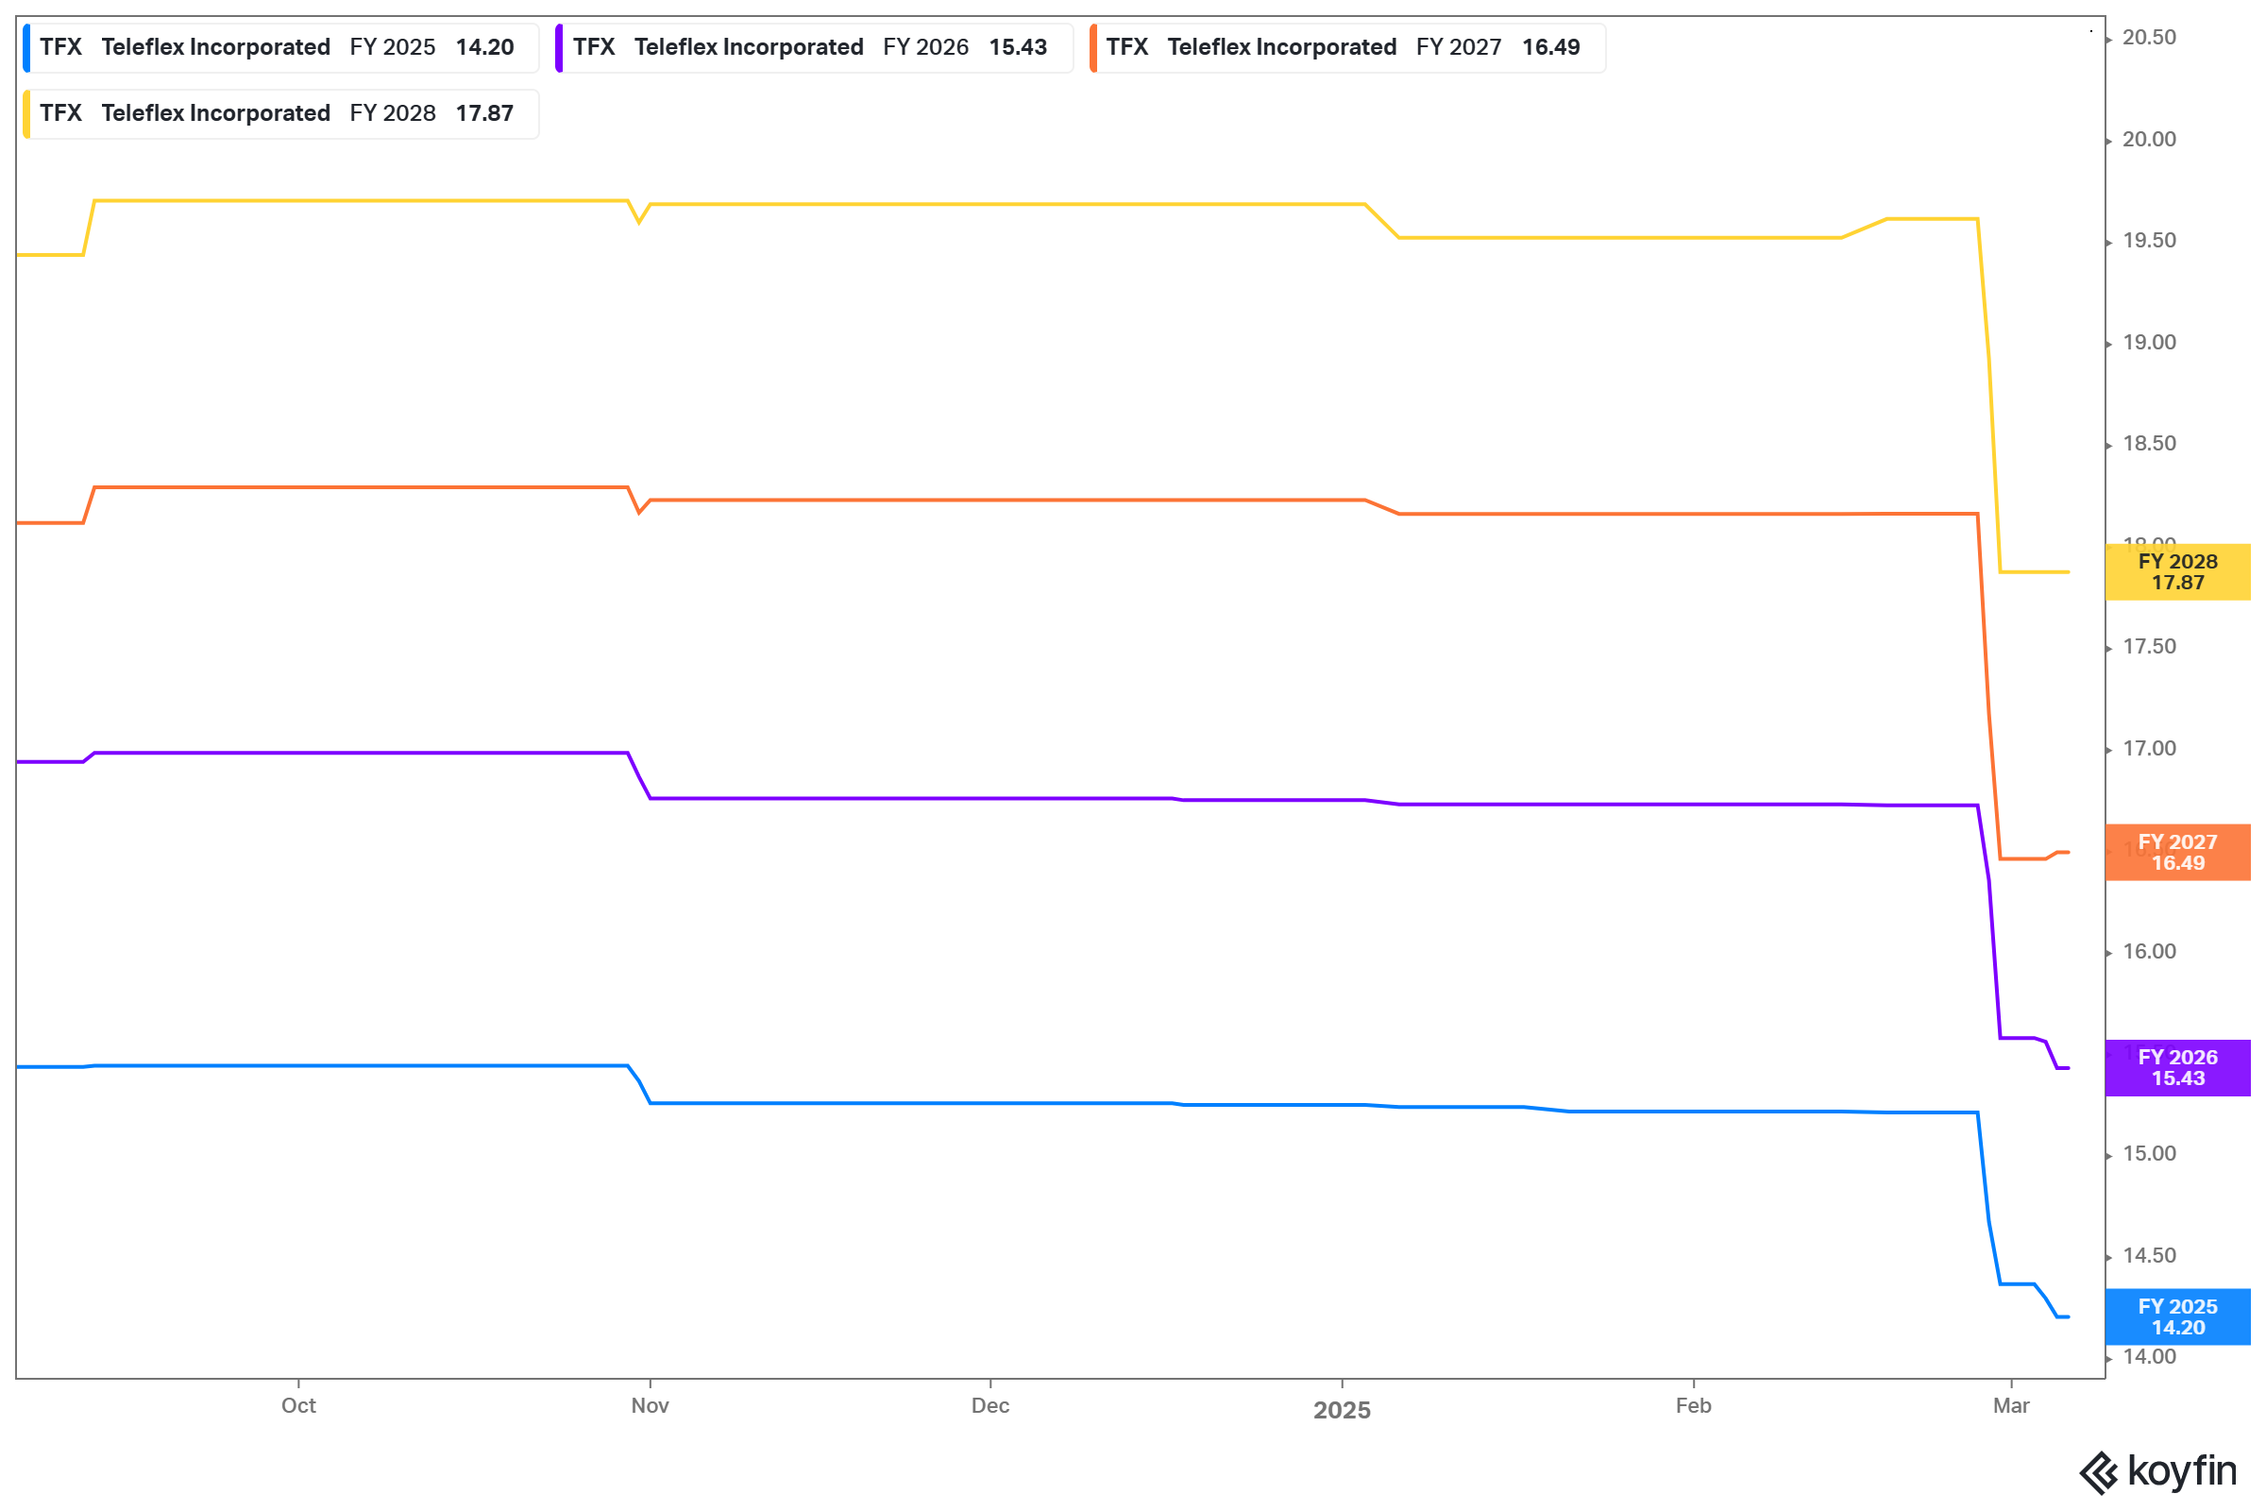Image resolution: width=2266 pixels, height=1511 pixels.
Task: Click the Mar label on time axis
Action: click(x=2012, y=1406)
